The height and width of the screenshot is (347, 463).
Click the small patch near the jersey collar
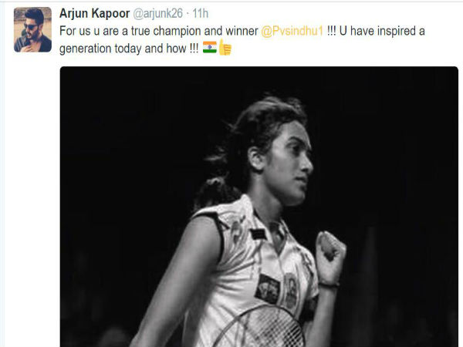tap(258, 234)
